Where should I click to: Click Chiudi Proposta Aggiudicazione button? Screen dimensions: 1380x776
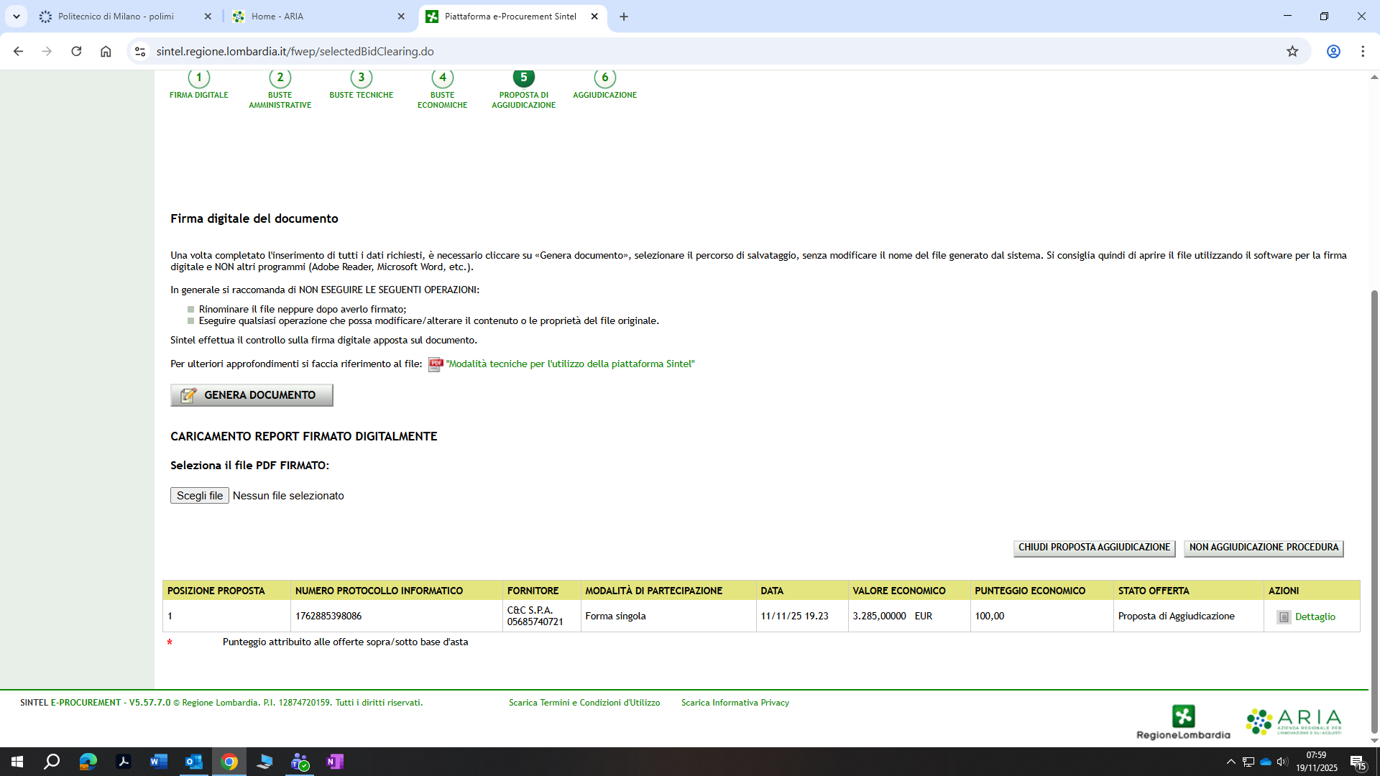pyautogui.click(x=1094, y=548)
